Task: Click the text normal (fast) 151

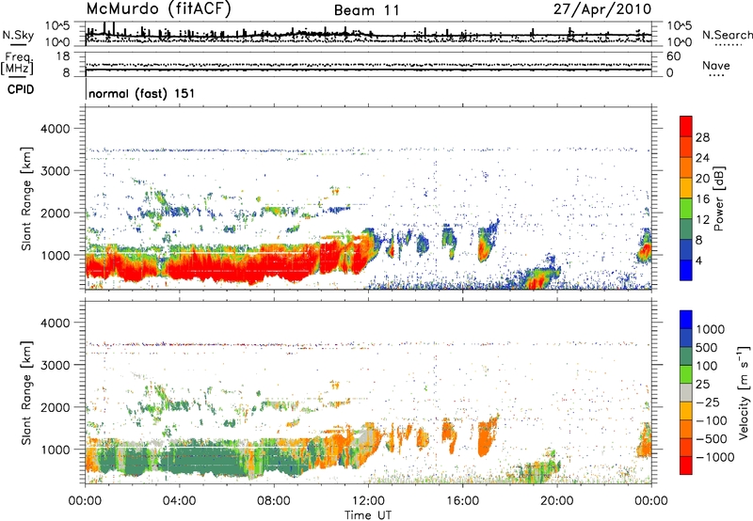Action: (142, 93)
